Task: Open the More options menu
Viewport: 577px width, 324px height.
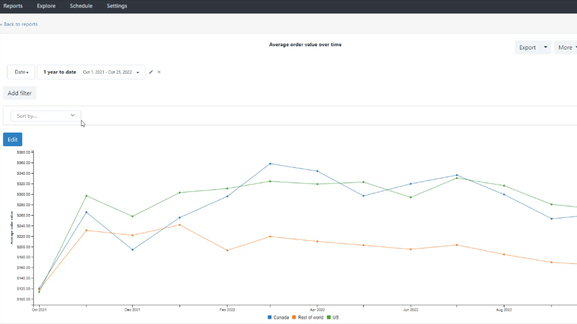Action: [565, 47]
